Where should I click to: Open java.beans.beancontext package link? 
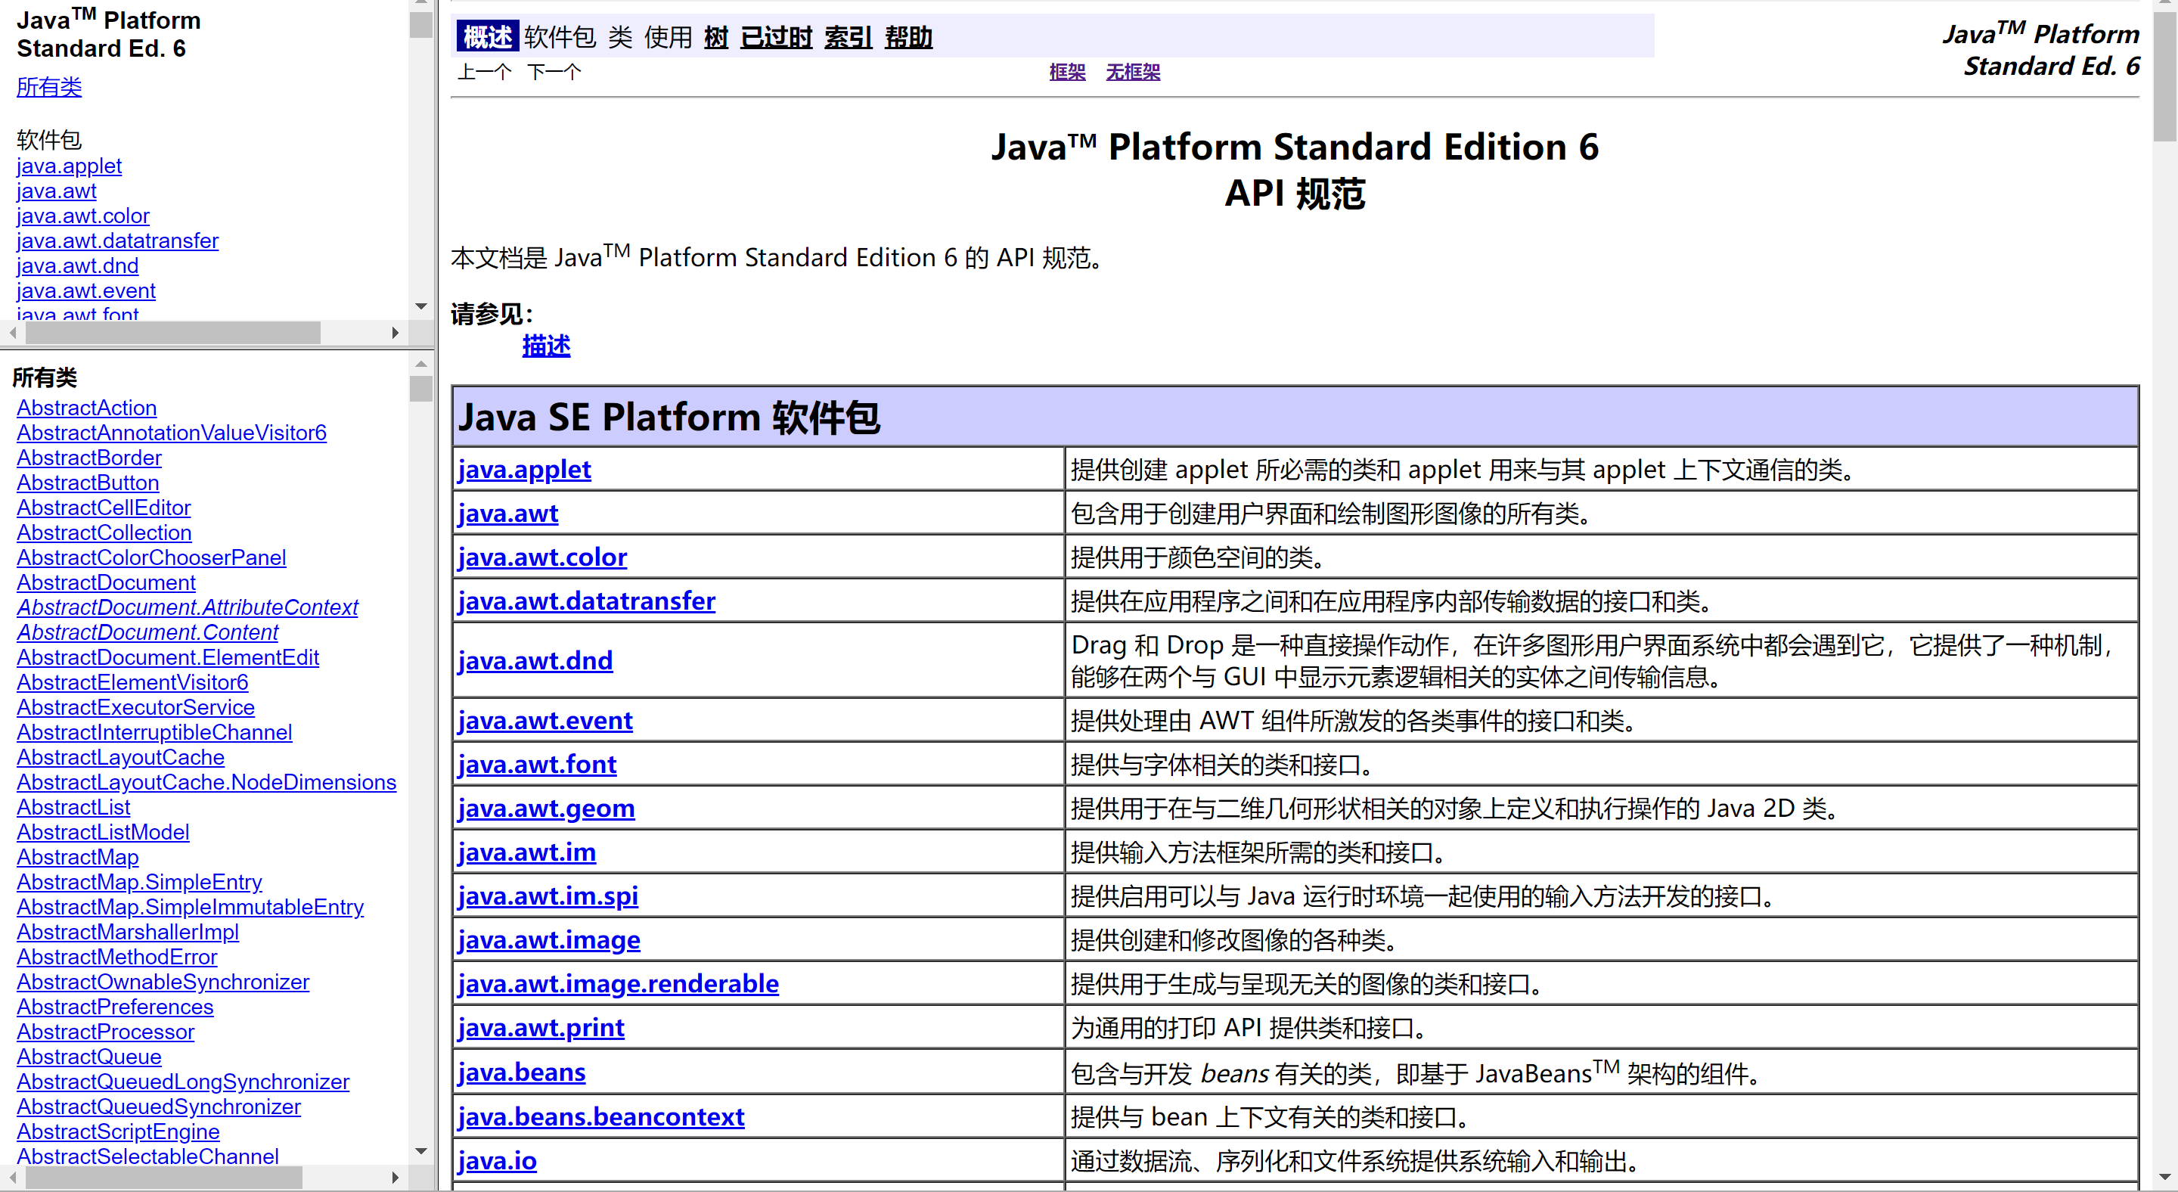[600, 1117]
